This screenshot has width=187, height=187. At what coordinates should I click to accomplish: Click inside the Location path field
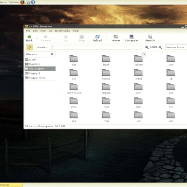pos(96,47)
